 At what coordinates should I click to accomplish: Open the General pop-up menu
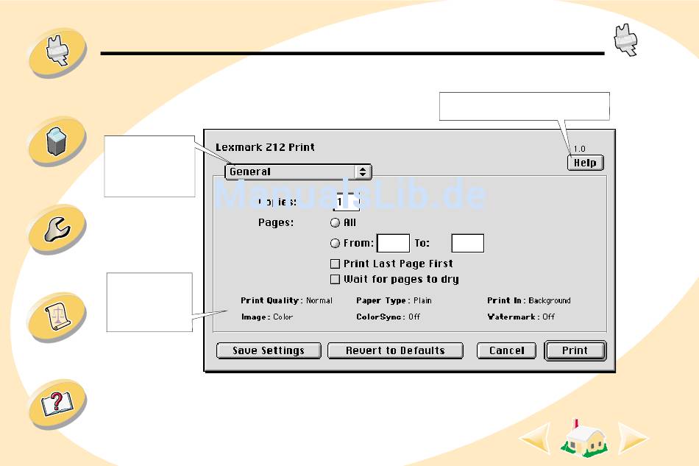point(298,172)
